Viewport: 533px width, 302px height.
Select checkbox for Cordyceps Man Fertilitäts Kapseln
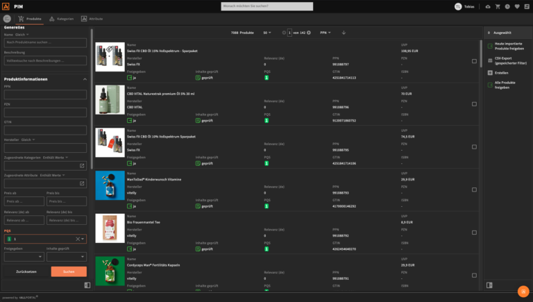474,276
